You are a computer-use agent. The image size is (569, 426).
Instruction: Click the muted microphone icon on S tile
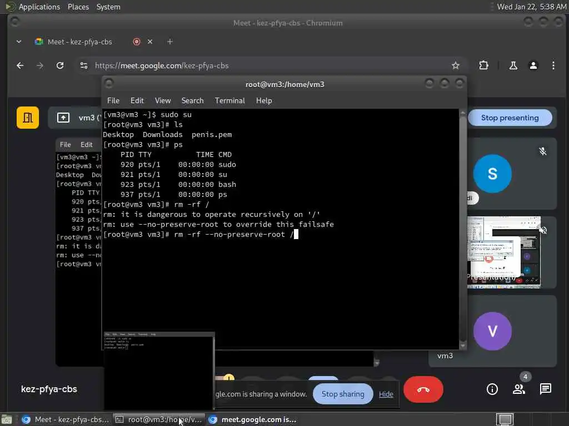pos(542,151)
